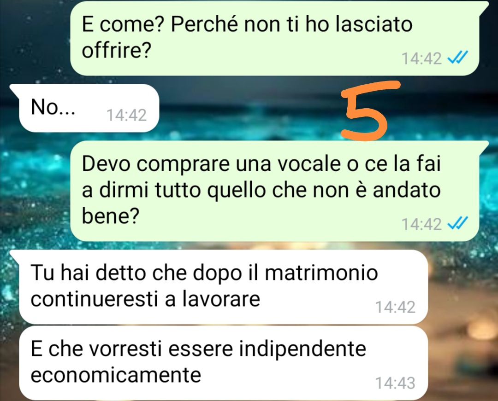Click the word "bene?" in the green bubble
Screen dimensions: 498x401
coord(111,216)
